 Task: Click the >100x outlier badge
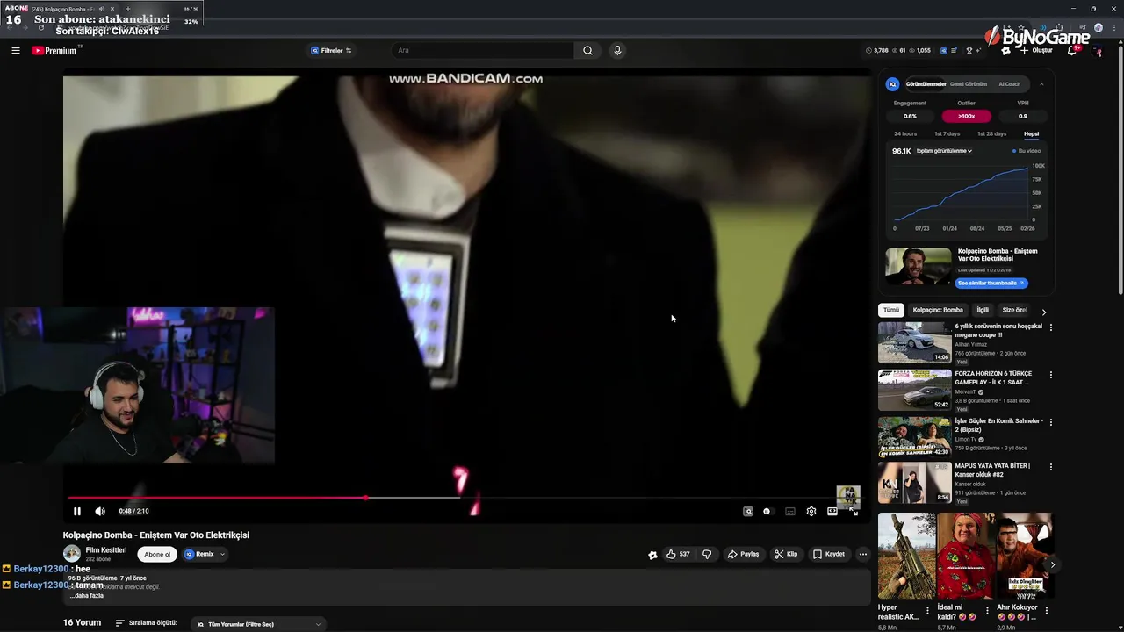(x=966, y=116)
